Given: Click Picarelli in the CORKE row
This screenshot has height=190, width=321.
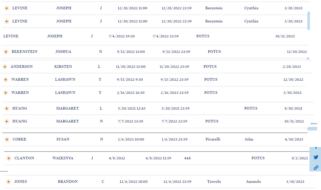Looking at the screenshot, I should (213, 139).
